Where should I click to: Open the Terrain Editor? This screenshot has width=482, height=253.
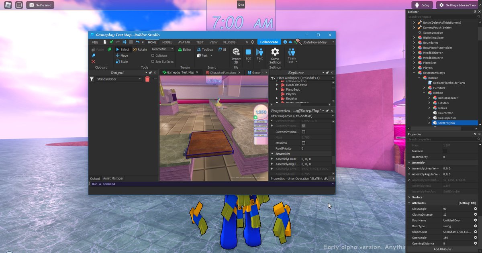point(185,50)
